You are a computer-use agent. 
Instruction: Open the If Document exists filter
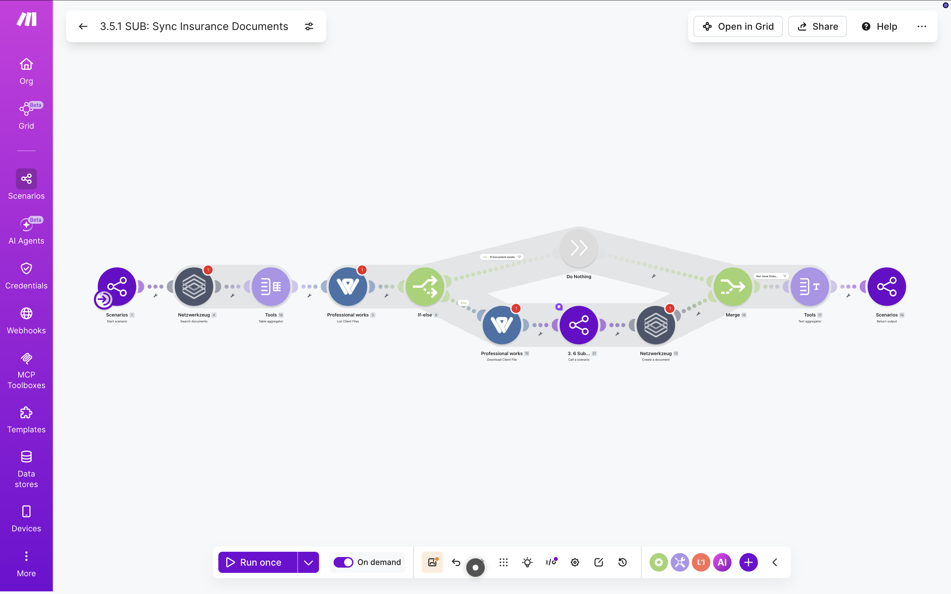coord(502,257)
